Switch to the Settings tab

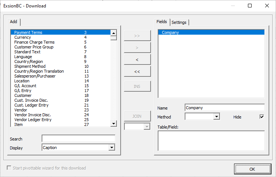[x=179, y=22]
